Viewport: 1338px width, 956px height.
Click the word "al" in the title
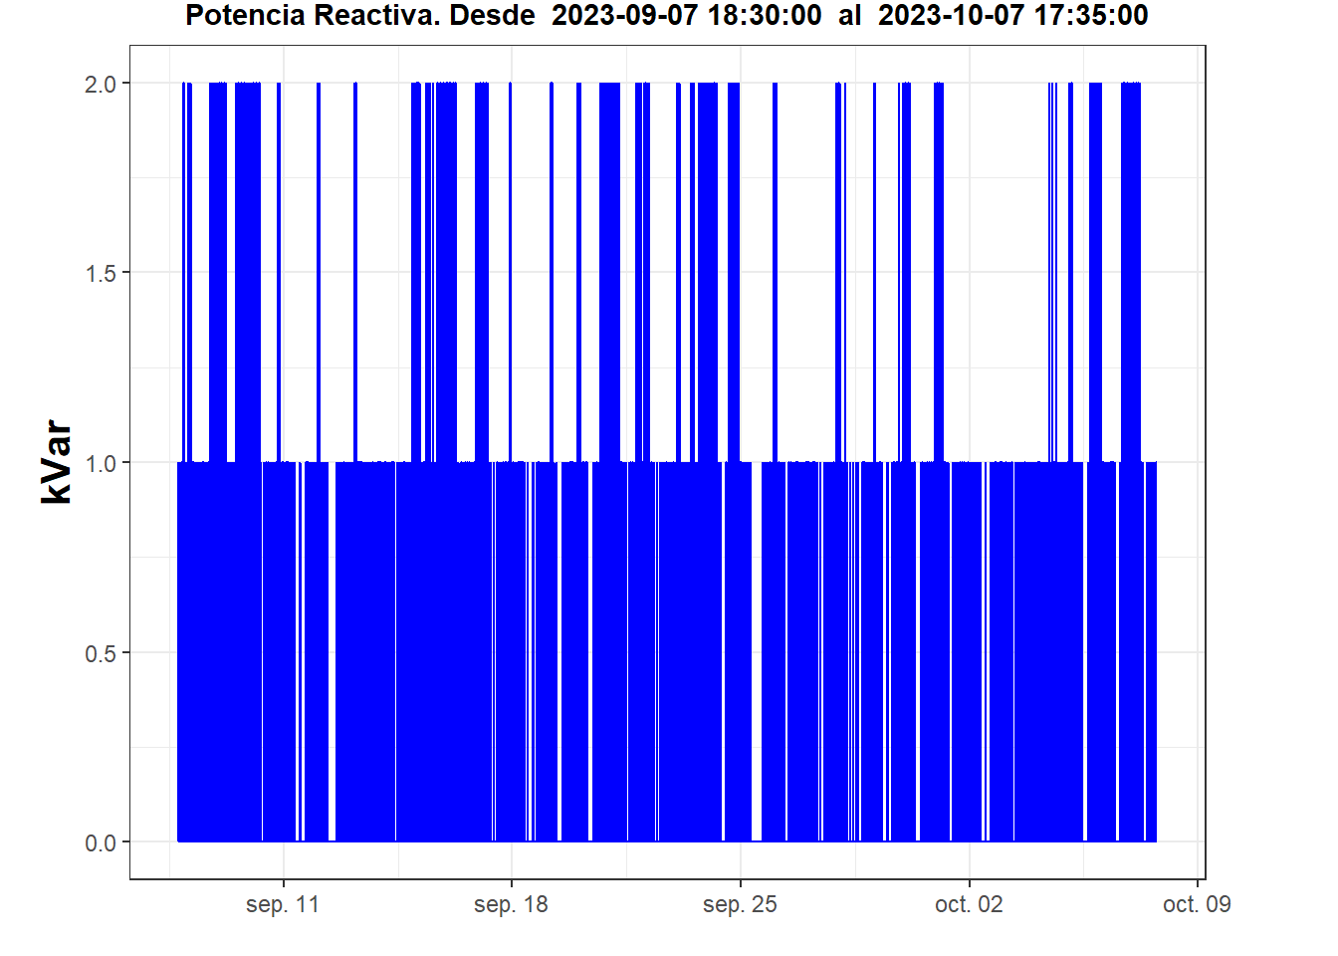tap(849, 16)
